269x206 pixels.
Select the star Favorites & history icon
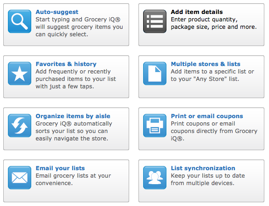pyautogui.click(x=20, y=73)
